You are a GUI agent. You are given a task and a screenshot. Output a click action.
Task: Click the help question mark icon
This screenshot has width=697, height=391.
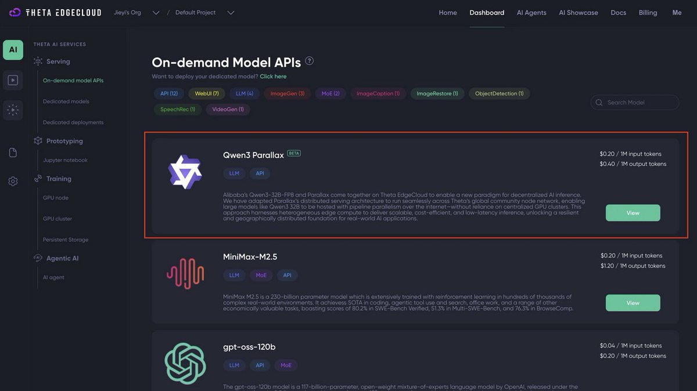310,61
